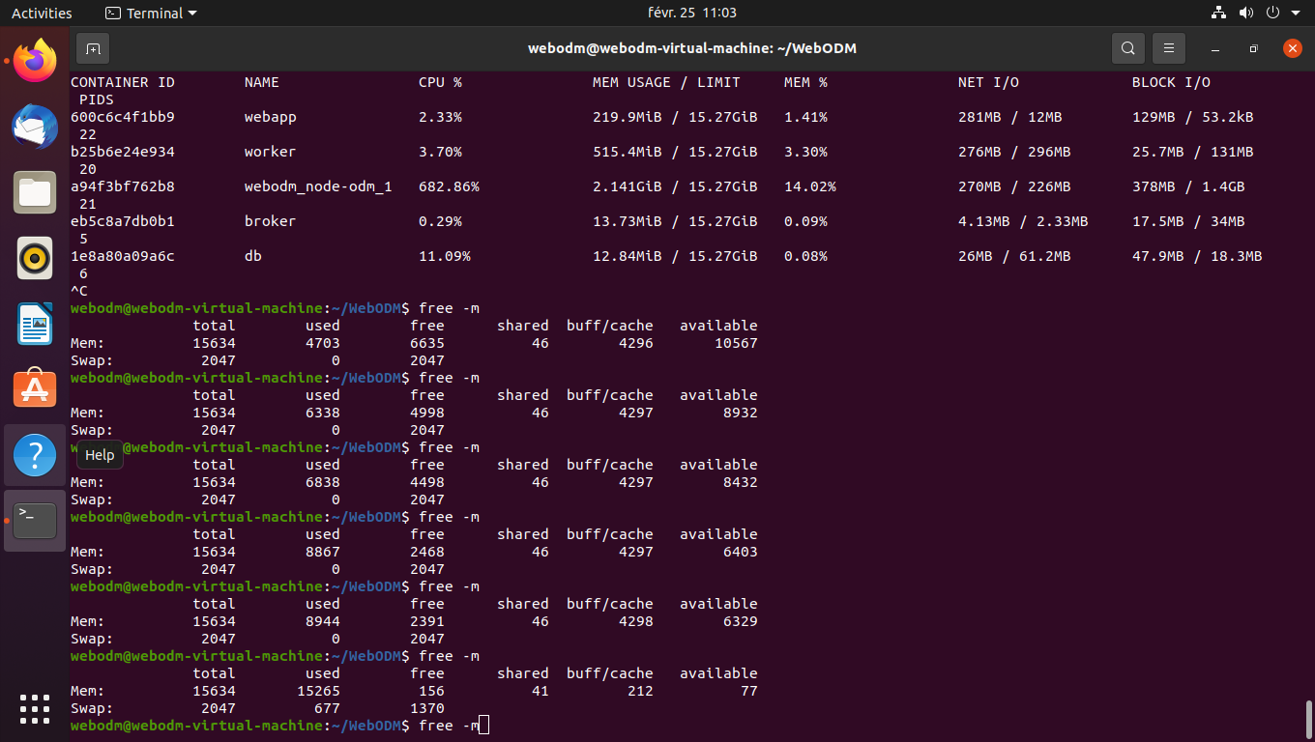Click the terminal vertical scrollbar
The width and height of the screenshot is (1315, 742).
click(1307, 718)
